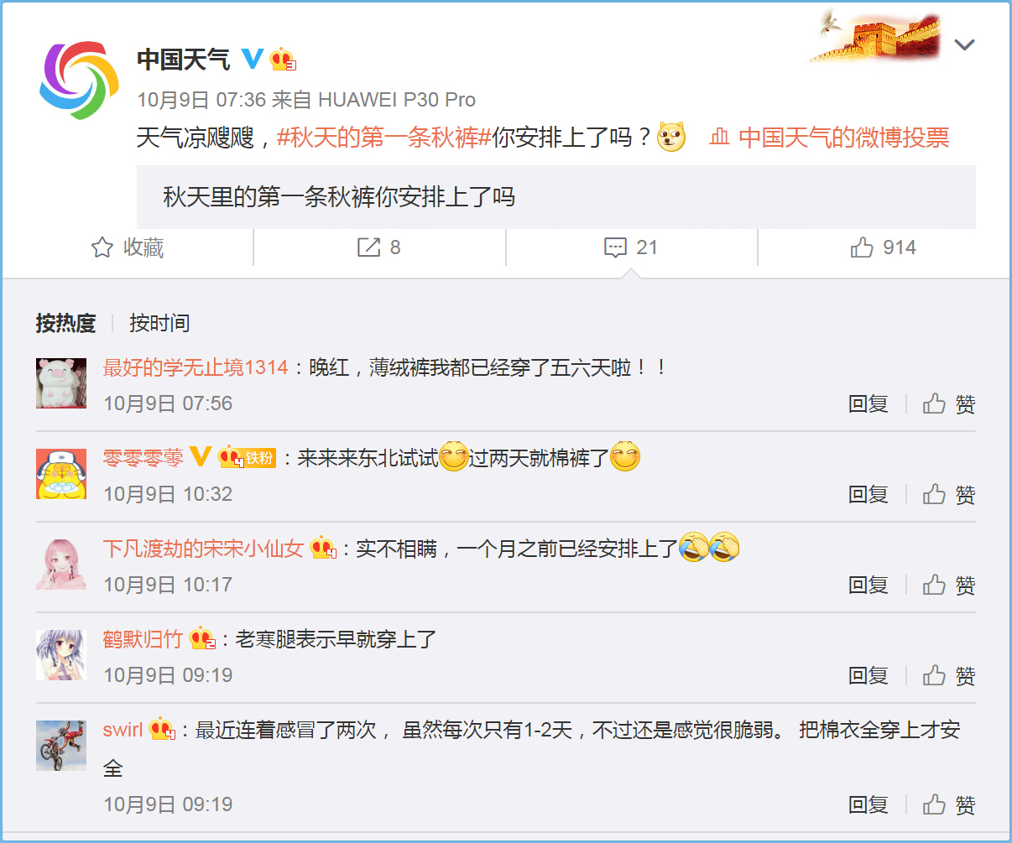Image resolution: width=1012 pixels, height=843 pixels.
Task: Open the poll card 秋天里的第一条秋裤你安排上了吗
Action: tap(556, 197)
